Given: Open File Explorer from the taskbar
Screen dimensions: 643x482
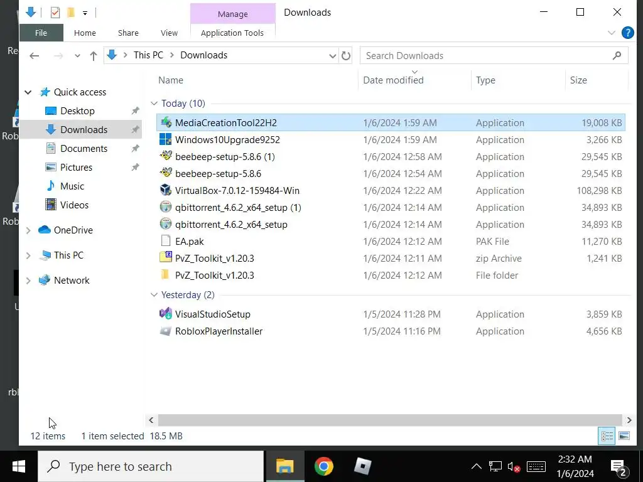Looking at the screenshot, I should (x=285, y=466).
